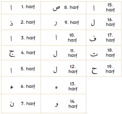Select the "12. harf" label
Viewport: 122px width, 114px height.
(x=73, y=69)
